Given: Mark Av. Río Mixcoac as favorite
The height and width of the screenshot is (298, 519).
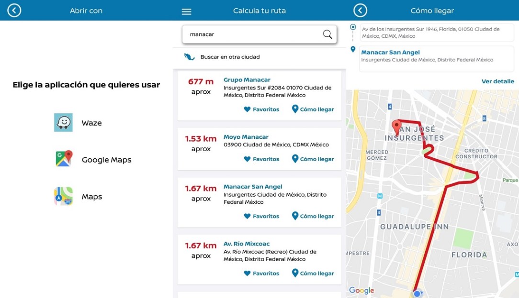Looking at the screenshot, I should tap(261, 273).
